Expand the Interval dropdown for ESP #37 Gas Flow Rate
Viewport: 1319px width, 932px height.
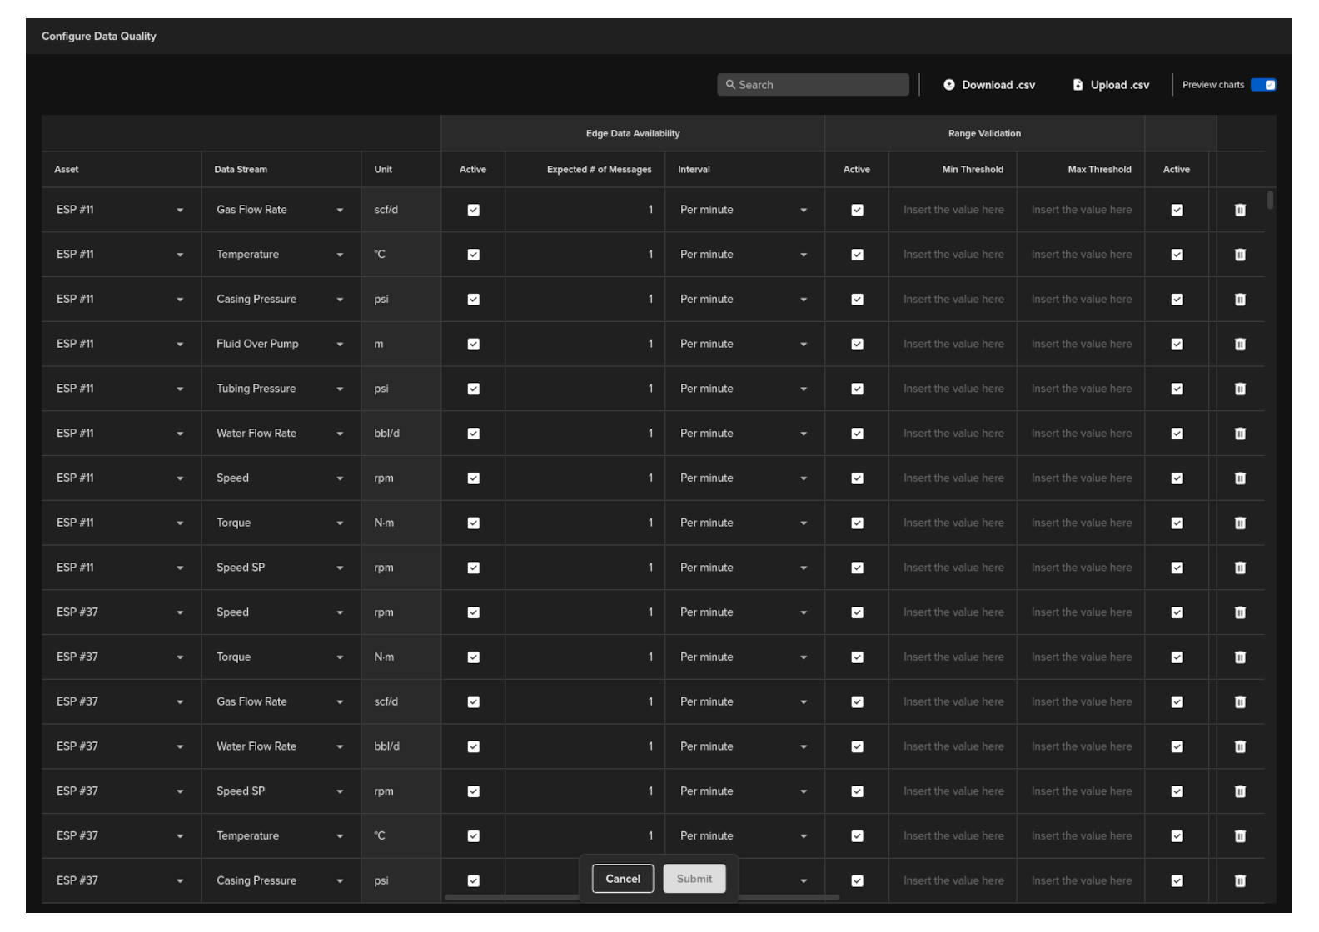tap(744, 701)
